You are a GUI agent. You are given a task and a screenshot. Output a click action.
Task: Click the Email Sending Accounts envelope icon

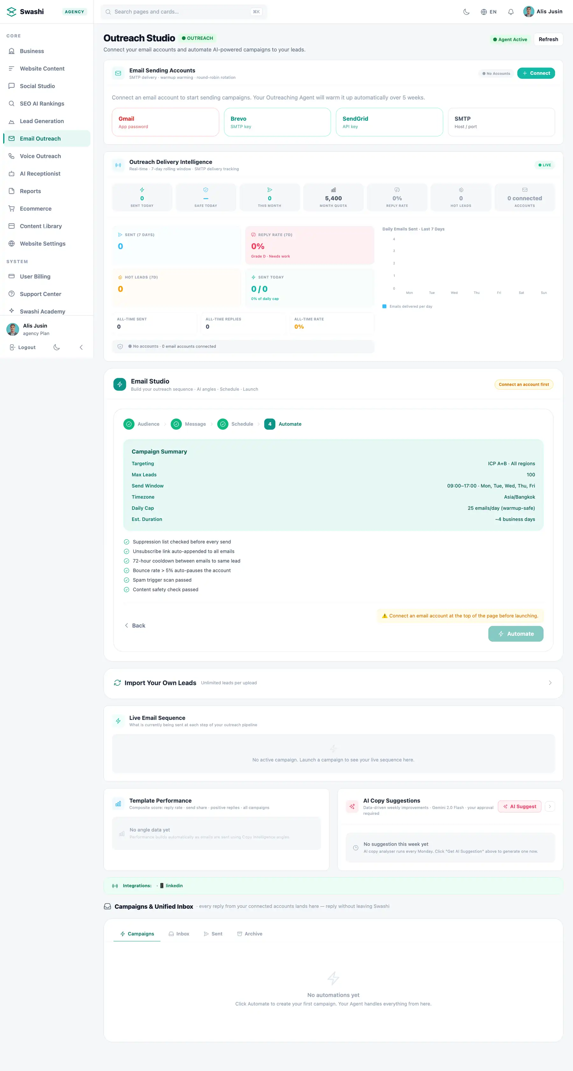118,73
